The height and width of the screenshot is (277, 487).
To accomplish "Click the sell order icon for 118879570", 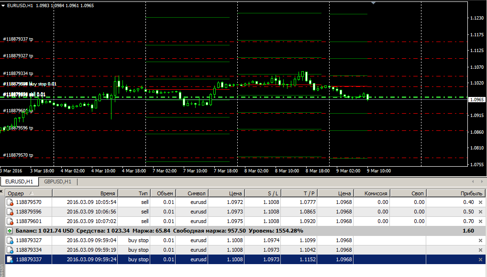I will 10,202.
